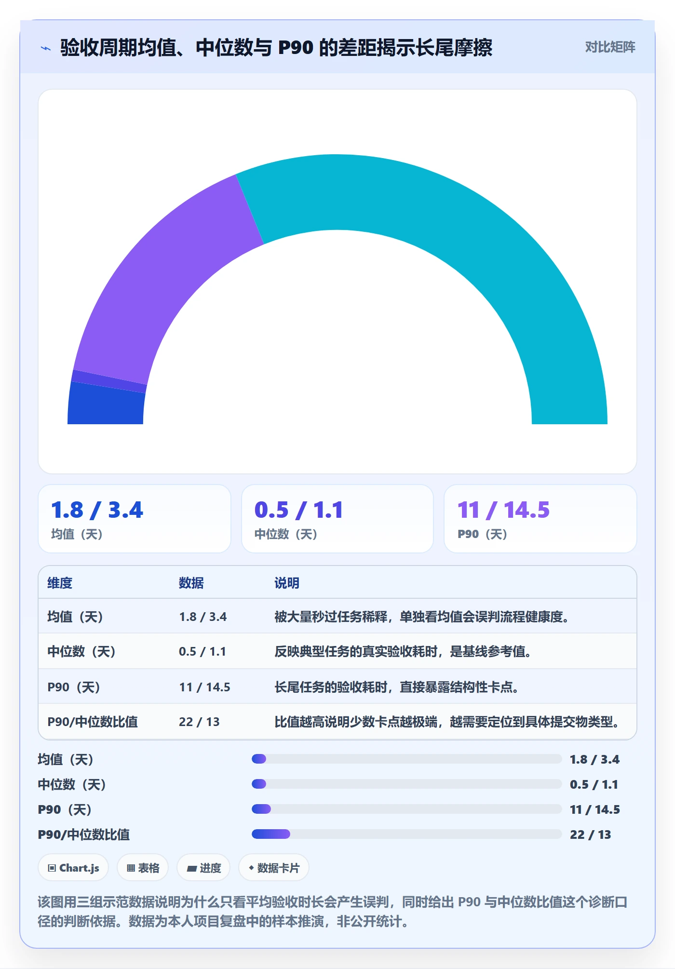Click table row cell 均值（天）

click(75, 617)
